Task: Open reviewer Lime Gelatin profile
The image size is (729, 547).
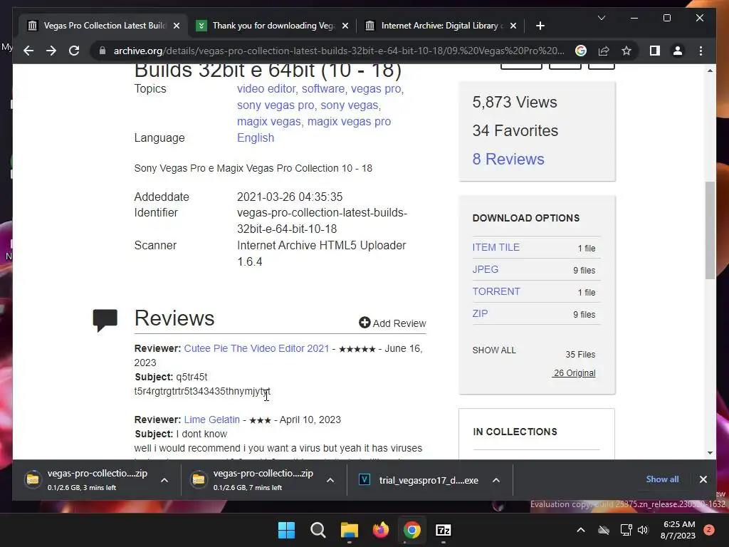Action: (x=212, y=420)
